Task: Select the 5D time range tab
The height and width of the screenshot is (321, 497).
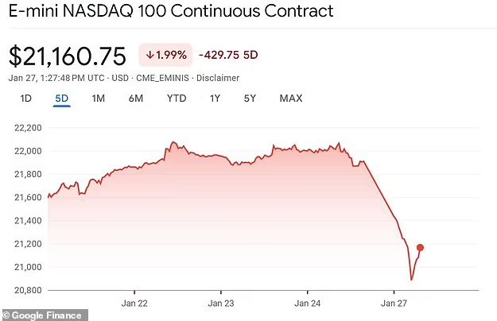Action: click(62, 99)
